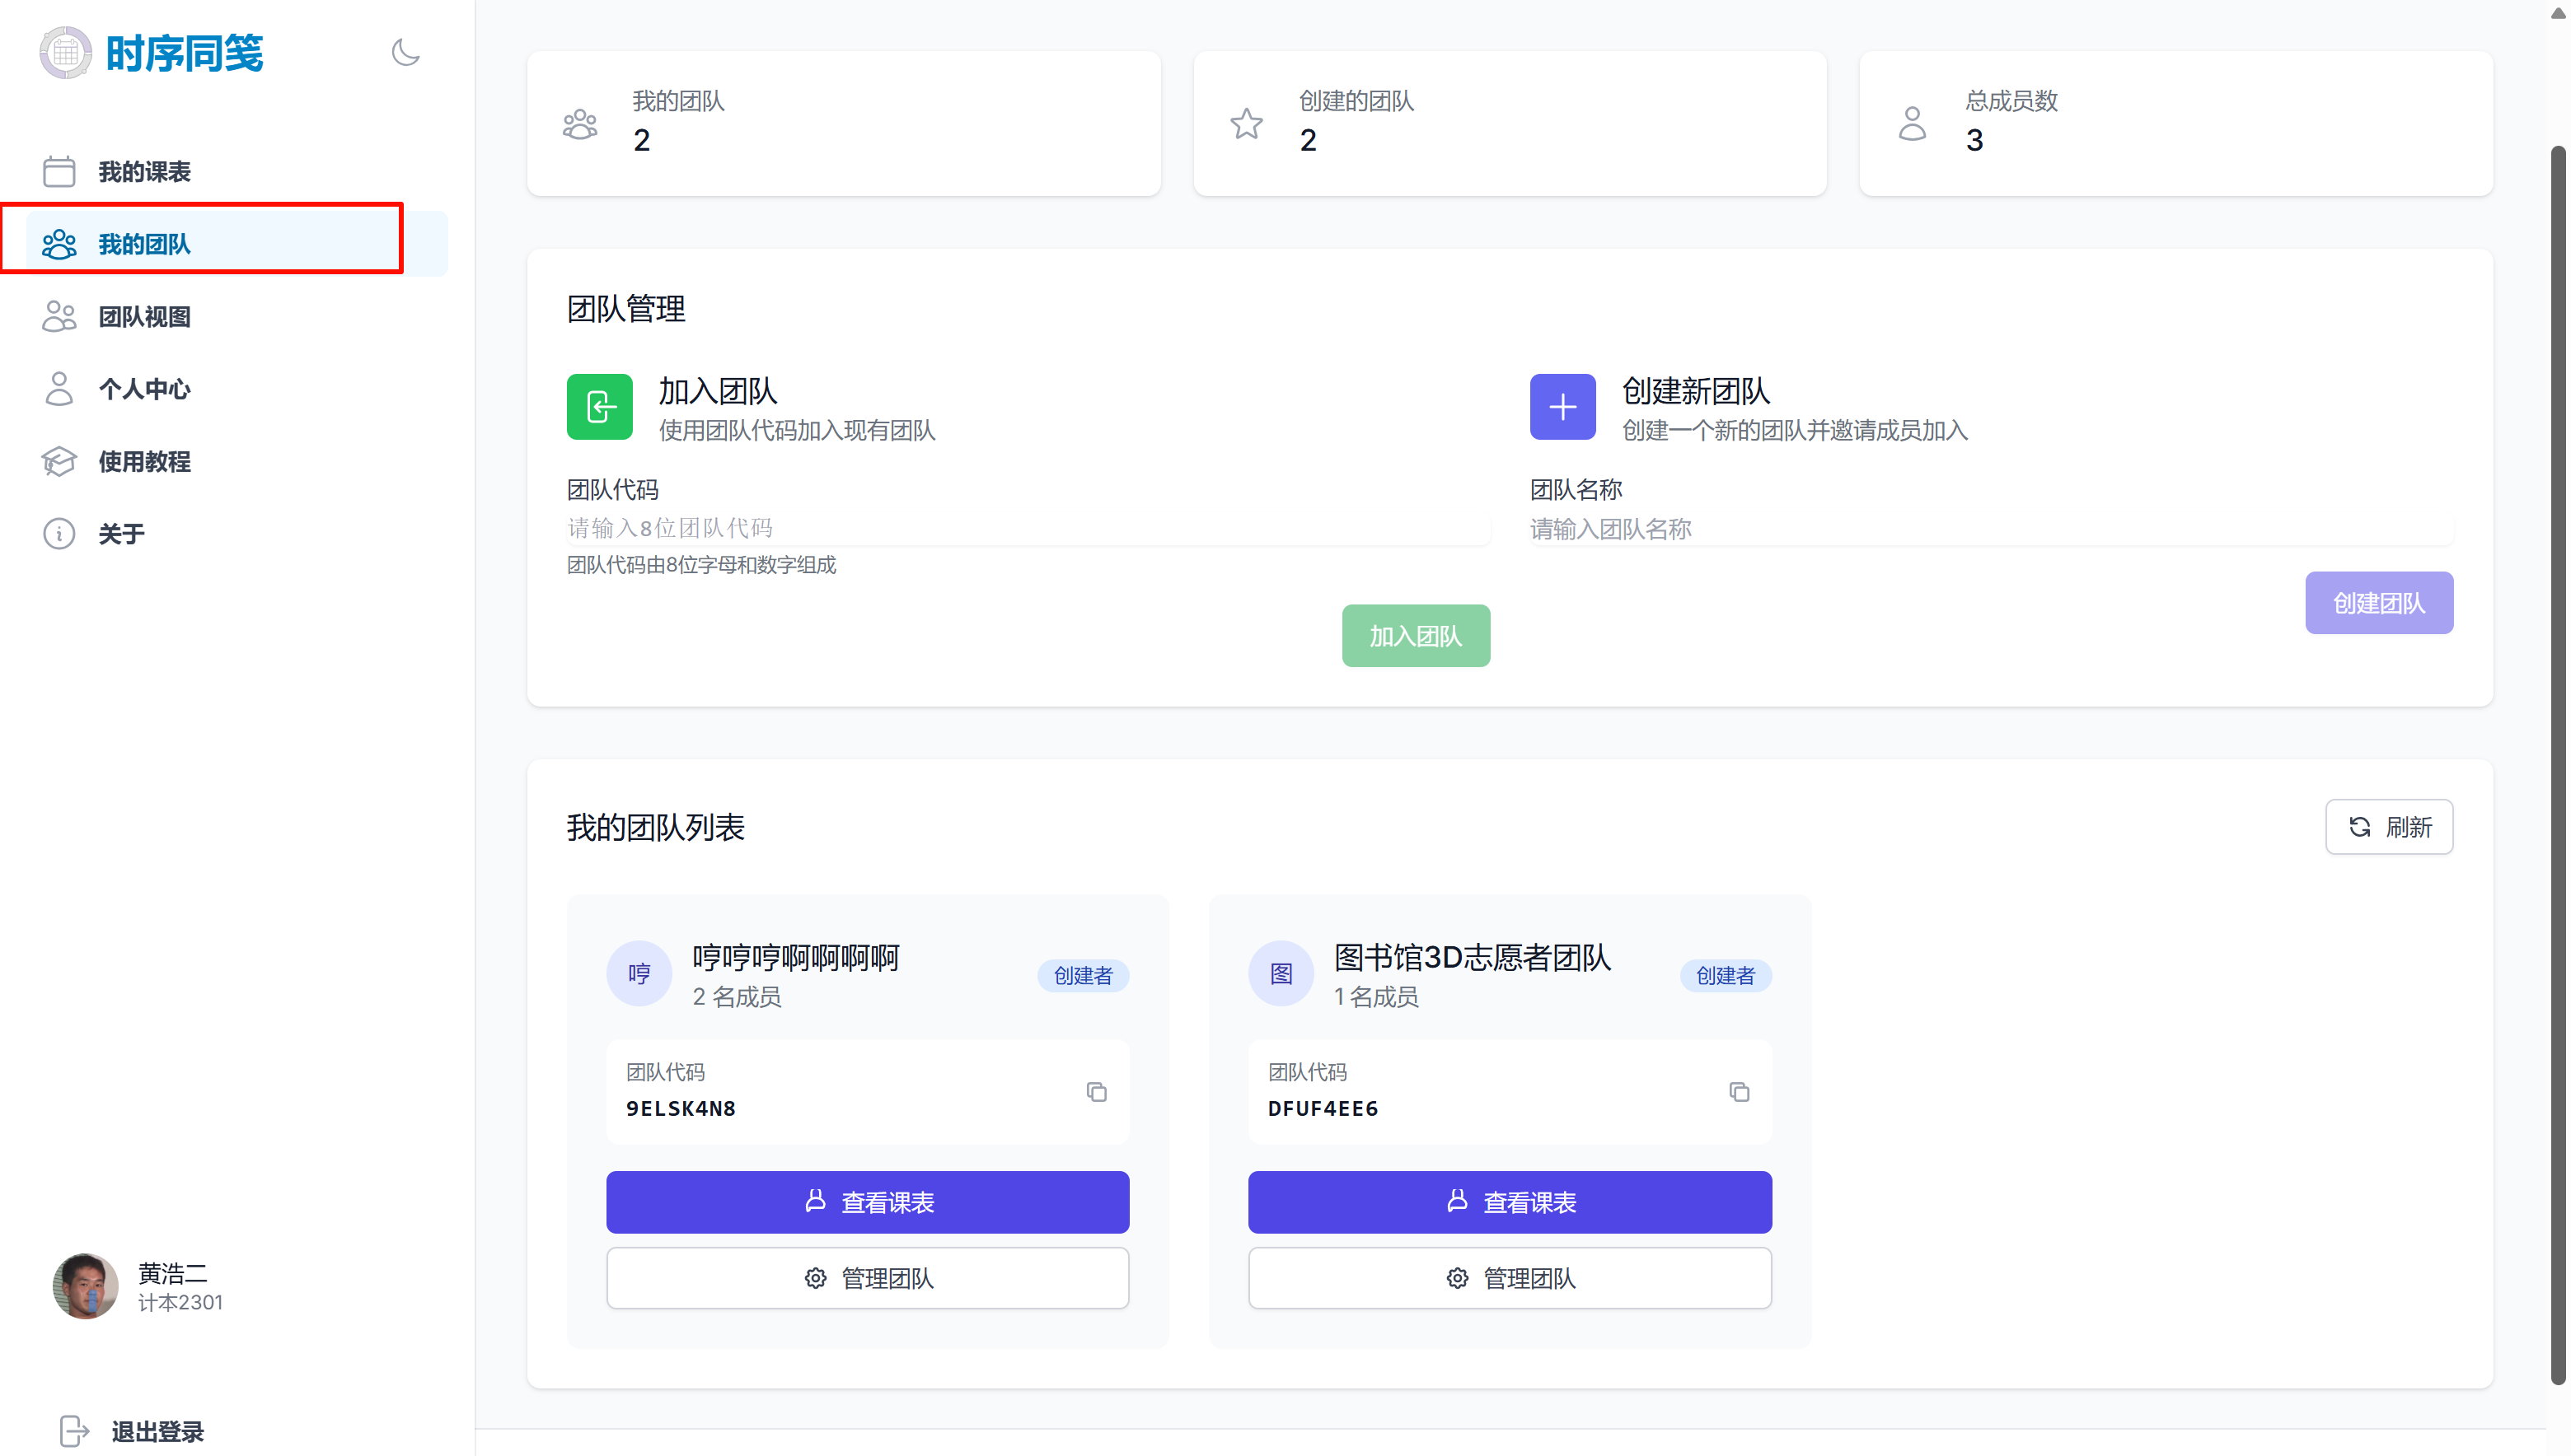Image resolution: width=2571 pixels, height=1456 pixels.
Task: Open 我的课表 in sidebar
Action: [x=144, y=172]
